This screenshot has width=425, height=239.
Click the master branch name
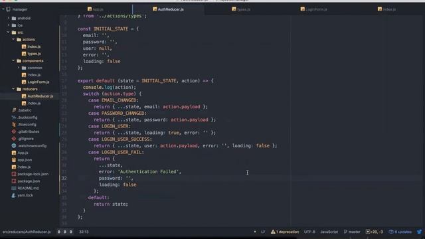click(x=354, y=232)
